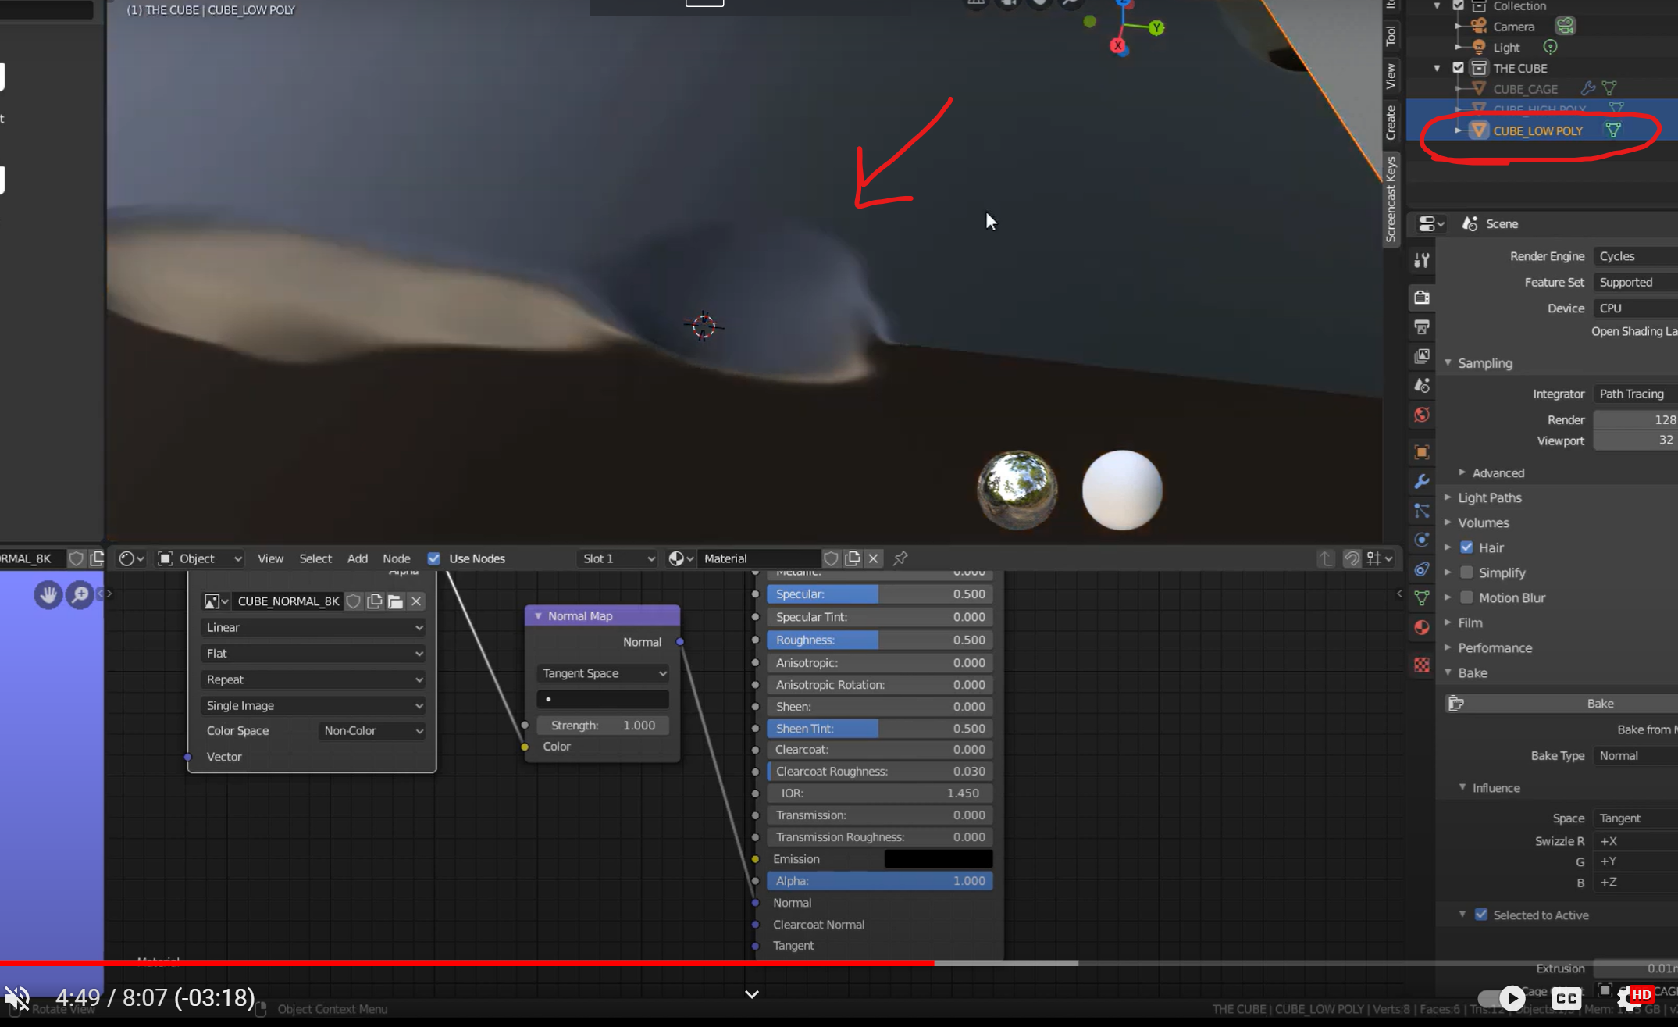Click the pin icon in node editor header

point(900,558)
